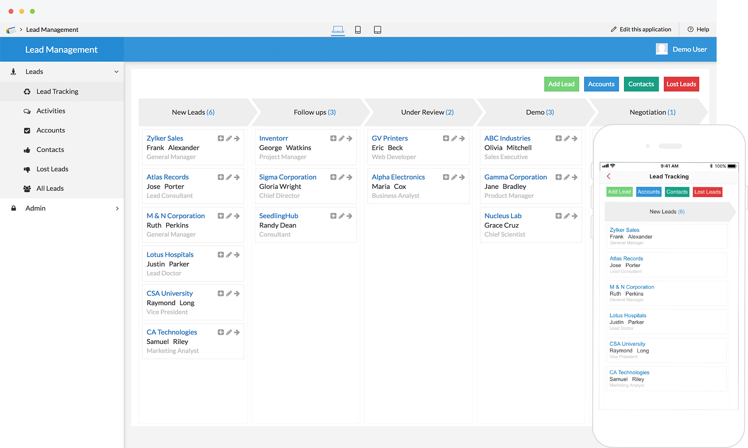The image size is (748, 448).
Task: Open the Sigma Corporation lead link
Action: (288, 177)
